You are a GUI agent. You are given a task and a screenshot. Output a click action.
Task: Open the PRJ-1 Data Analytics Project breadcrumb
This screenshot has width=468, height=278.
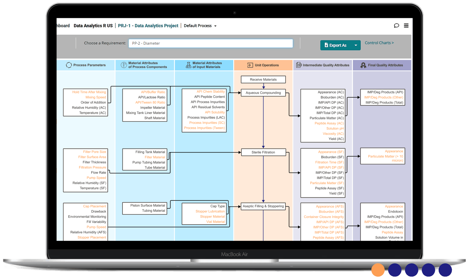(x=148, y=26)
